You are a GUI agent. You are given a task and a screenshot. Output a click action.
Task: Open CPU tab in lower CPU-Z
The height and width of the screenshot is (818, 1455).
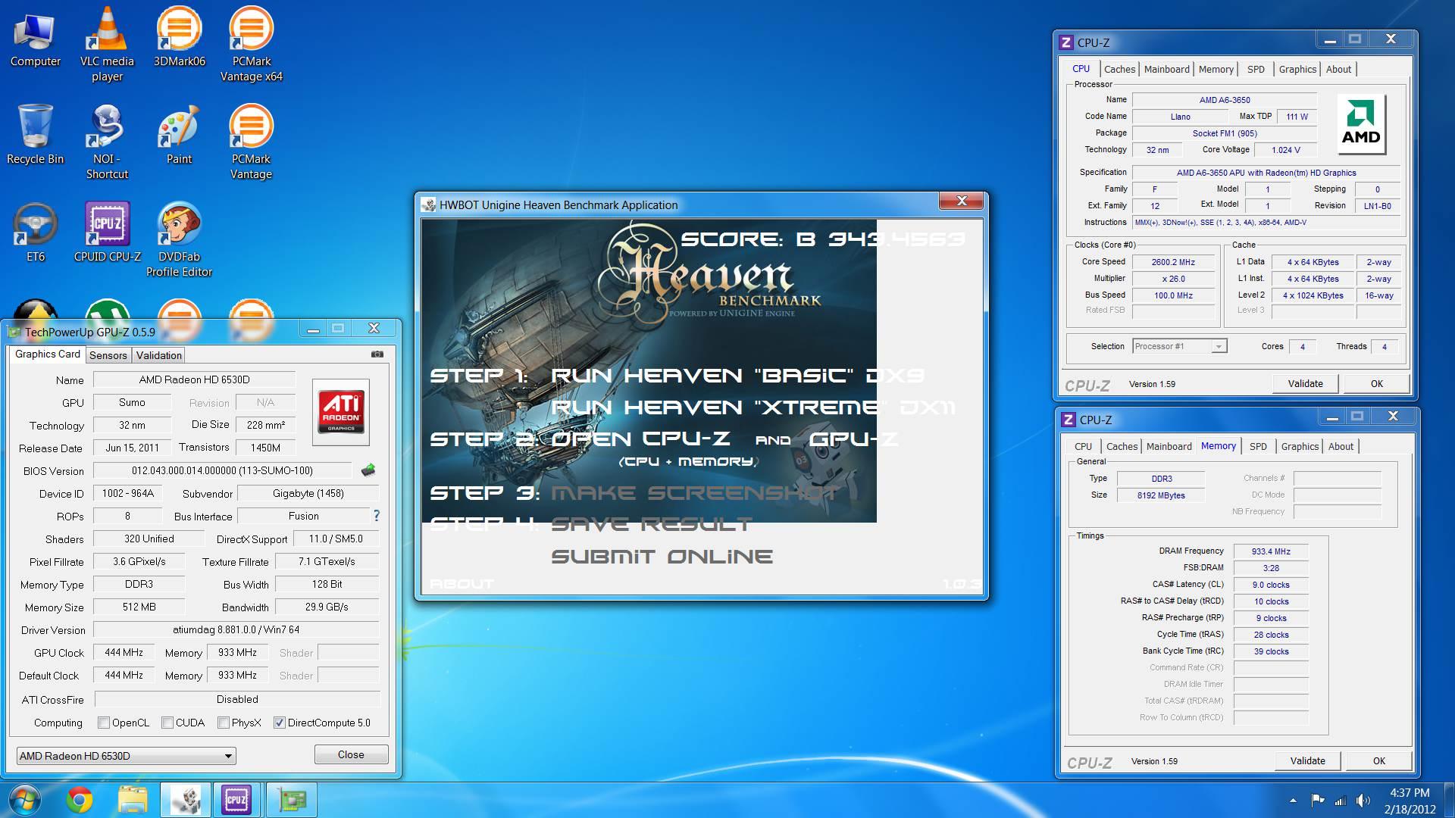point(1083,446)
